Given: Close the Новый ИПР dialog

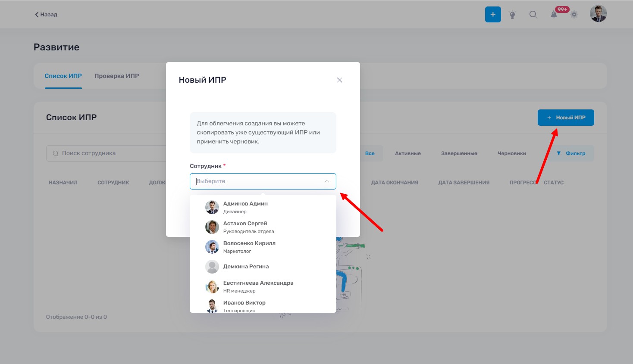Looking at the screenshot, I should [x=339, y=80].
